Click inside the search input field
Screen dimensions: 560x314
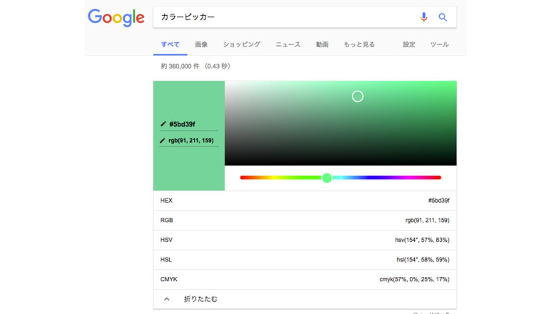click(x=262, y=17)
